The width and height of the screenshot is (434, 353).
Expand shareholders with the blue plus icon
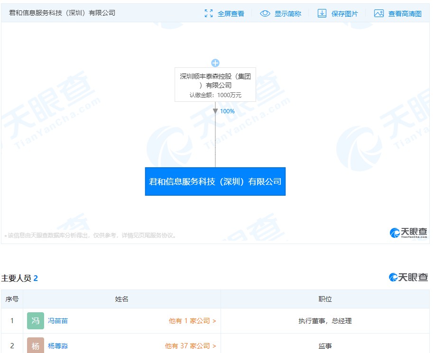point(215,63)
